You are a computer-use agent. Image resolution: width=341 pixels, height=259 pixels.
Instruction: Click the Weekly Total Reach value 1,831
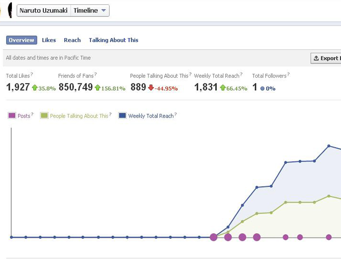[x=206, y=87]
